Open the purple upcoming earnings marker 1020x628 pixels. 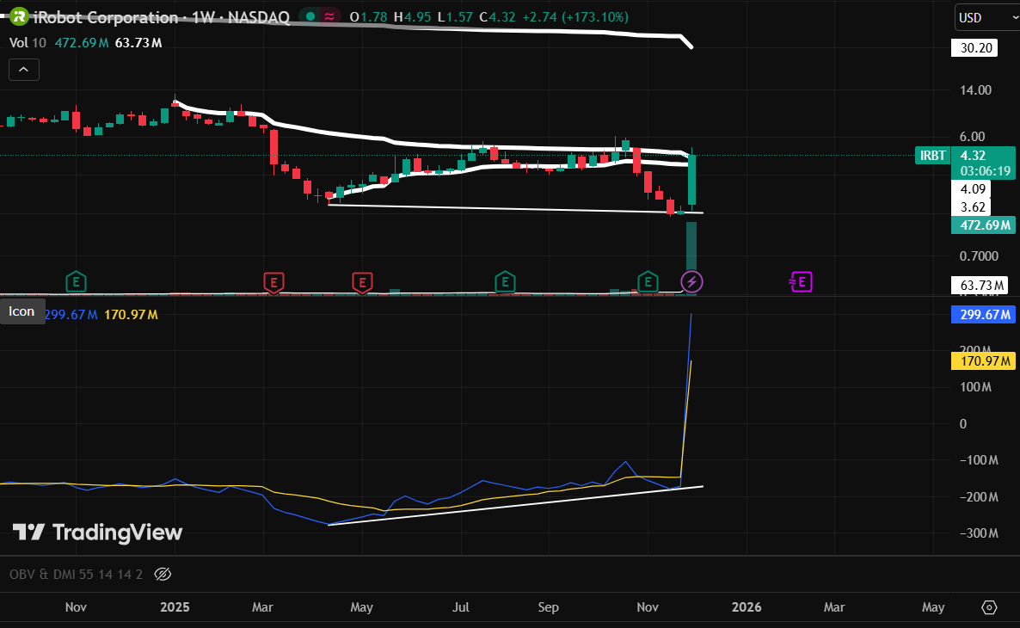click(x=802, y=282)
